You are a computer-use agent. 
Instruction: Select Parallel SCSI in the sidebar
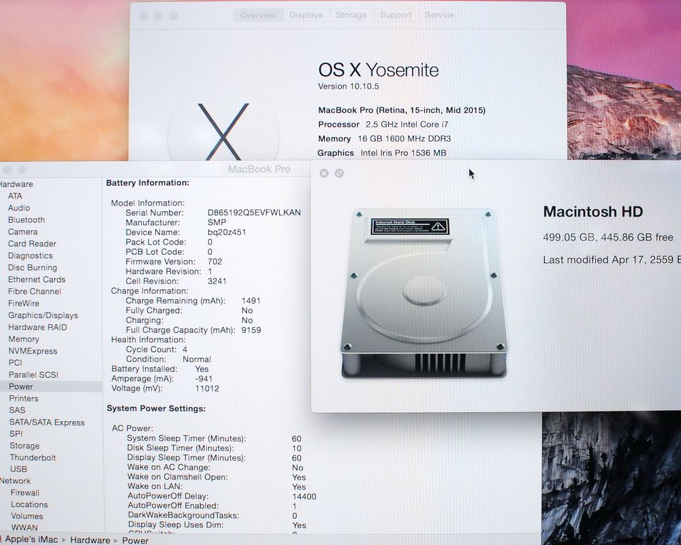[x=33, y=375]
